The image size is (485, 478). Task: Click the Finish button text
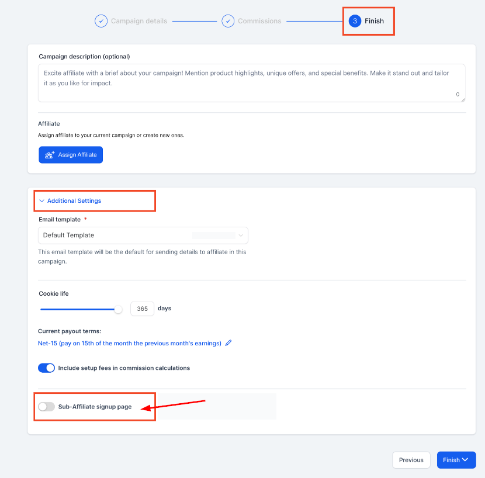(x=451, y=460)
